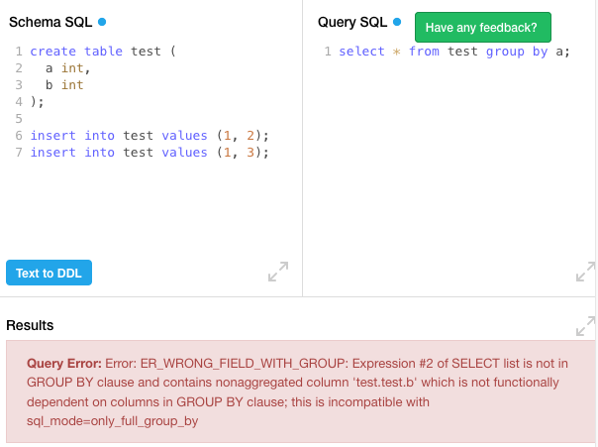Click the blue dot beside Schema SQL
Viewport: 598px width, 447px height.
point(102,22)
